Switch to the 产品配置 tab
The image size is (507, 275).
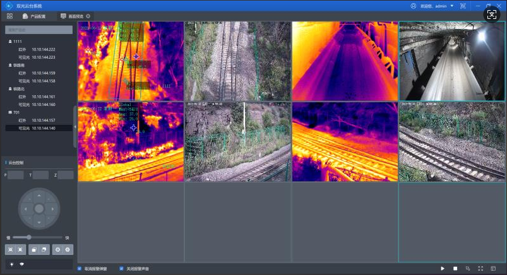pos(34,16)
